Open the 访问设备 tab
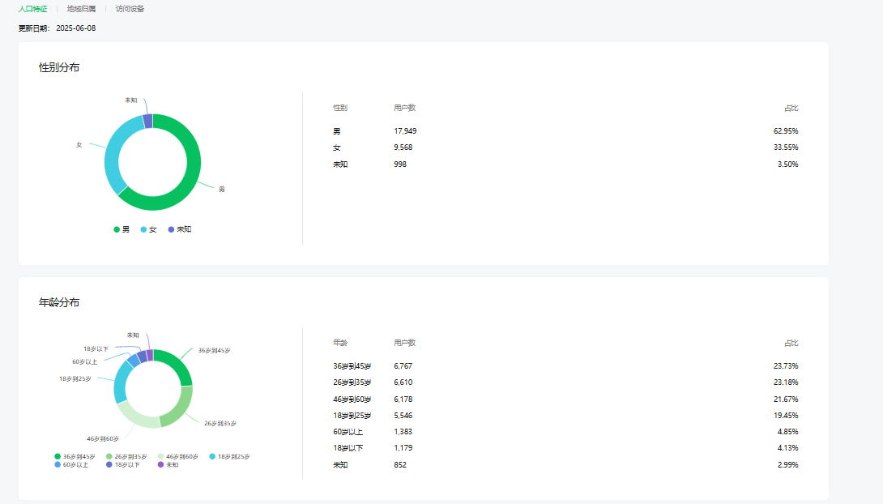This screenshot has height=504, width=883. [x=130, y=9]
